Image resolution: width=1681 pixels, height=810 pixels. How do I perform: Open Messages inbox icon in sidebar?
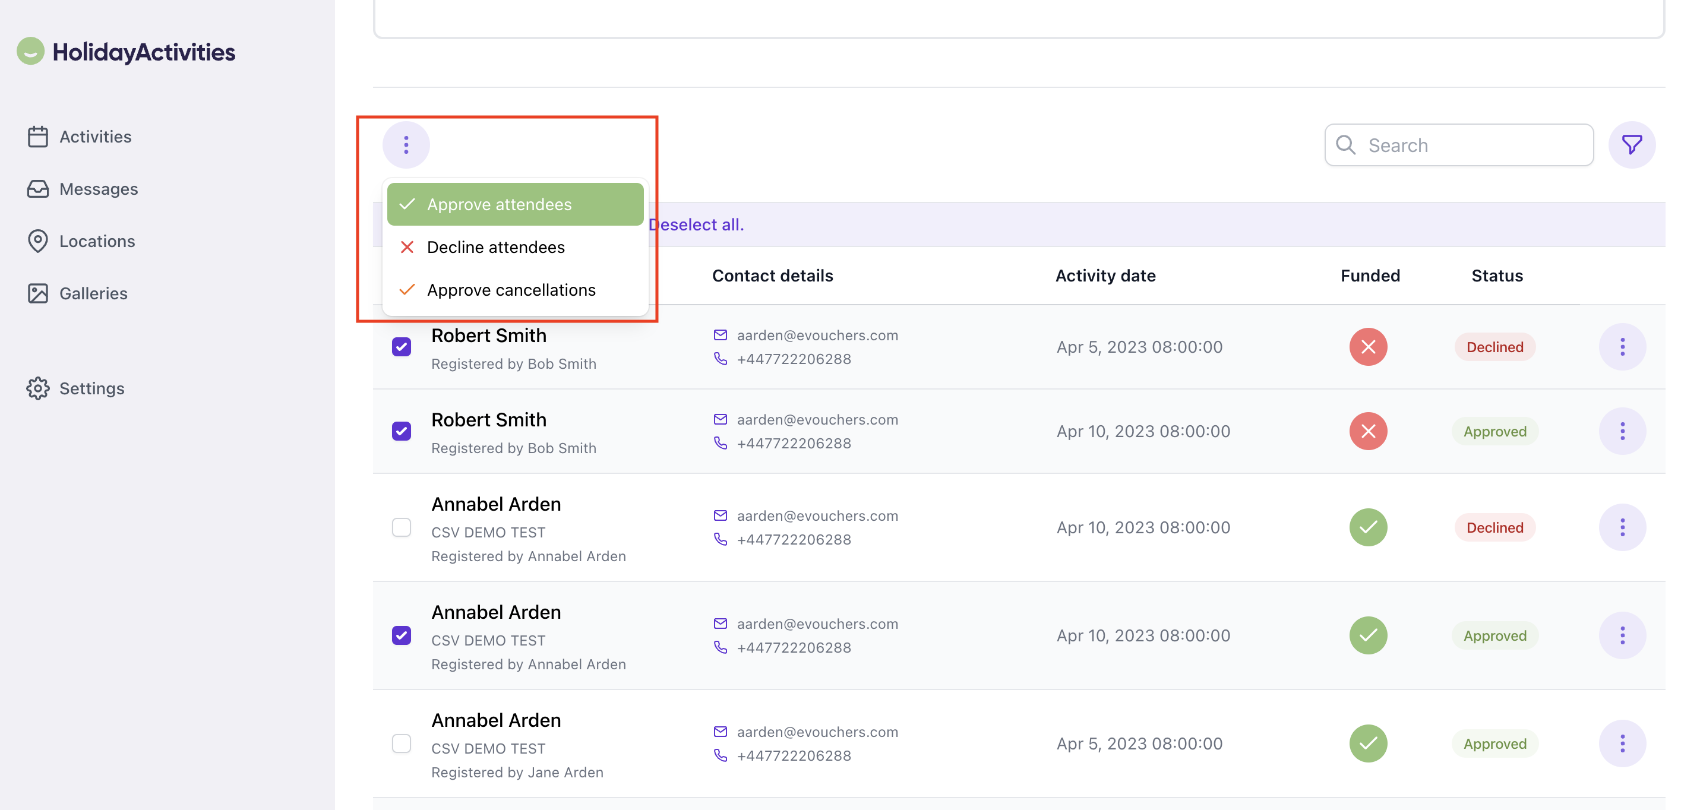38,189
